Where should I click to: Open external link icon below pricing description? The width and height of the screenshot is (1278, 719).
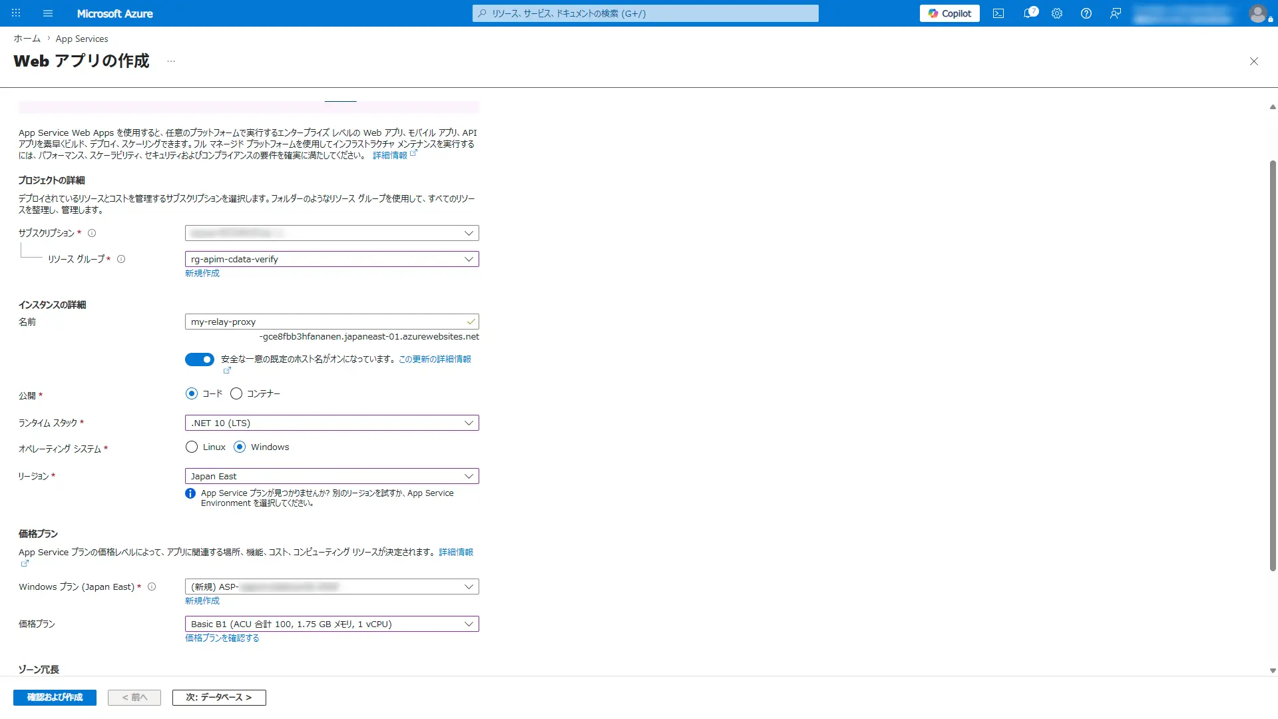[x=25, y=563]
